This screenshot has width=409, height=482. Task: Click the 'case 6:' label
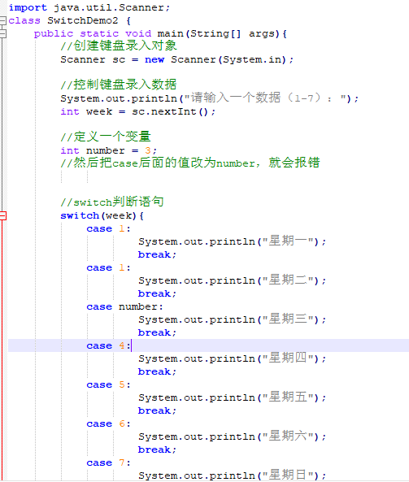109,423
